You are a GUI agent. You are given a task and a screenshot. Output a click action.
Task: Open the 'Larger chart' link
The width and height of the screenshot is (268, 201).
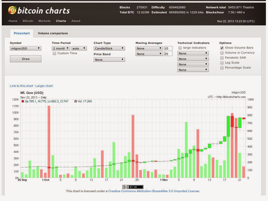[x=44, y=86]
